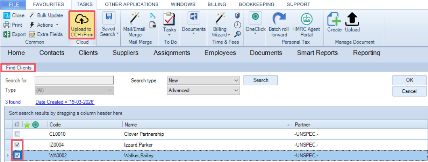428x162 pixels.
Task: Go to the Employees navigation item
Action: click(x=220, y=53)
